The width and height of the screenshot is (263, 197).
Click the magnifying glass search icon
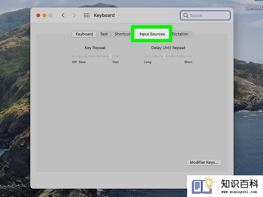tap(186, 16)
